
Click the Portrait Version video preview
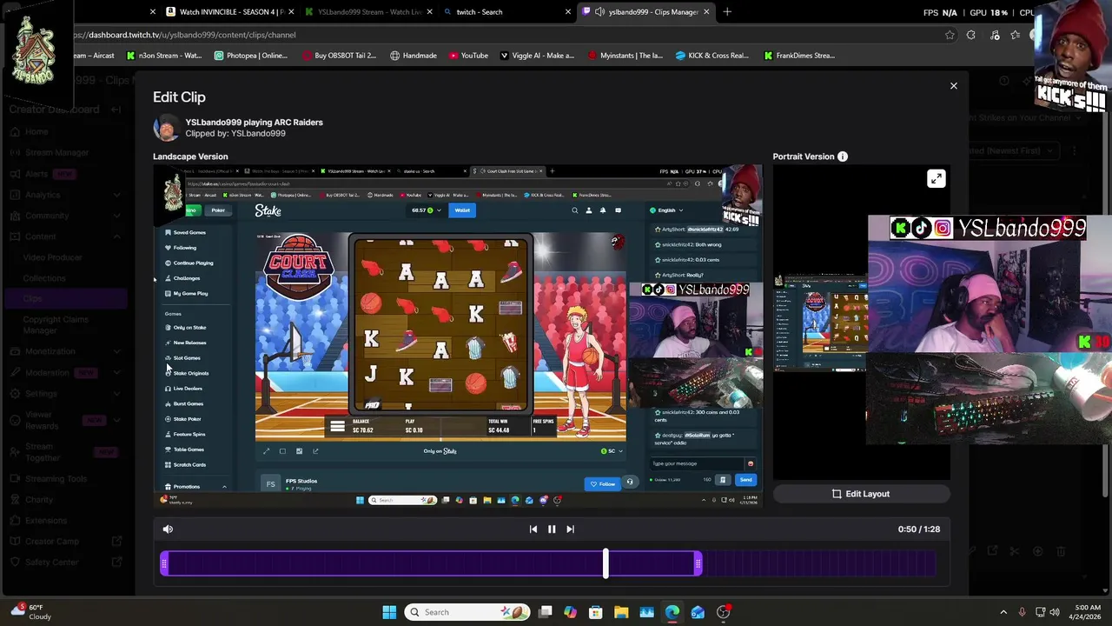point(861,322)
